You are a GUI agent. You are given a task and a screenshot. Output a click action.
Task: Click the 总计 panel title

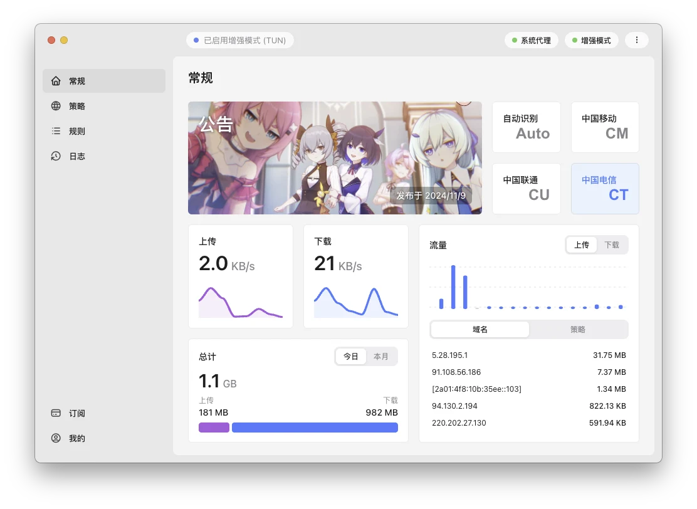point(207,357)
